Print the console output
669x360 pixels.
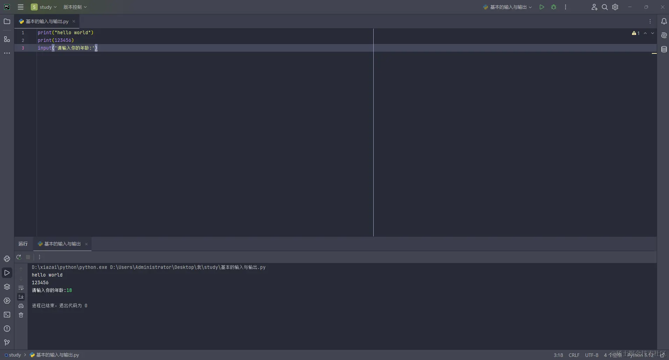(x=21, y=306)
